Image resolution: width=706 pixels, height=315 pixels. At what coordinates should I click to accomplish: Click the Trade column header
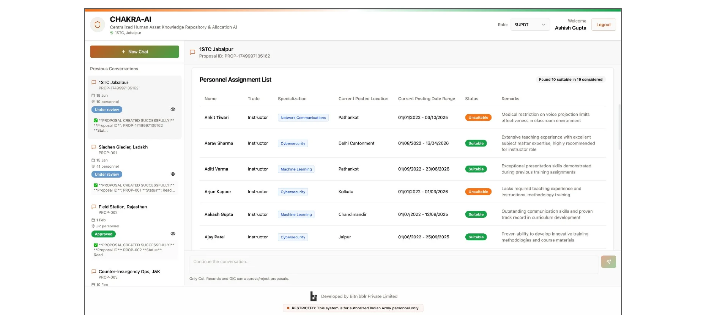point(254,99)
